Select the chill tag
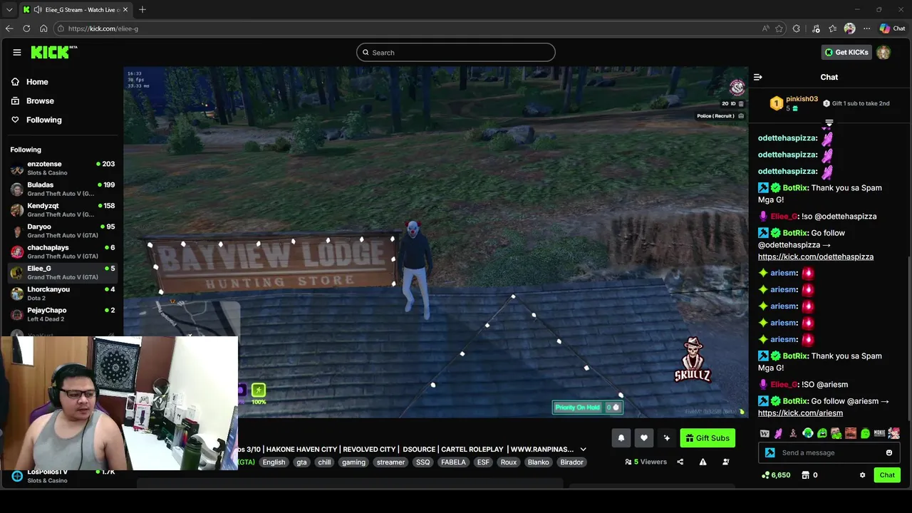The height and width of the screenshot is (513, 912). pyautogui.click(x=324, y=462)
